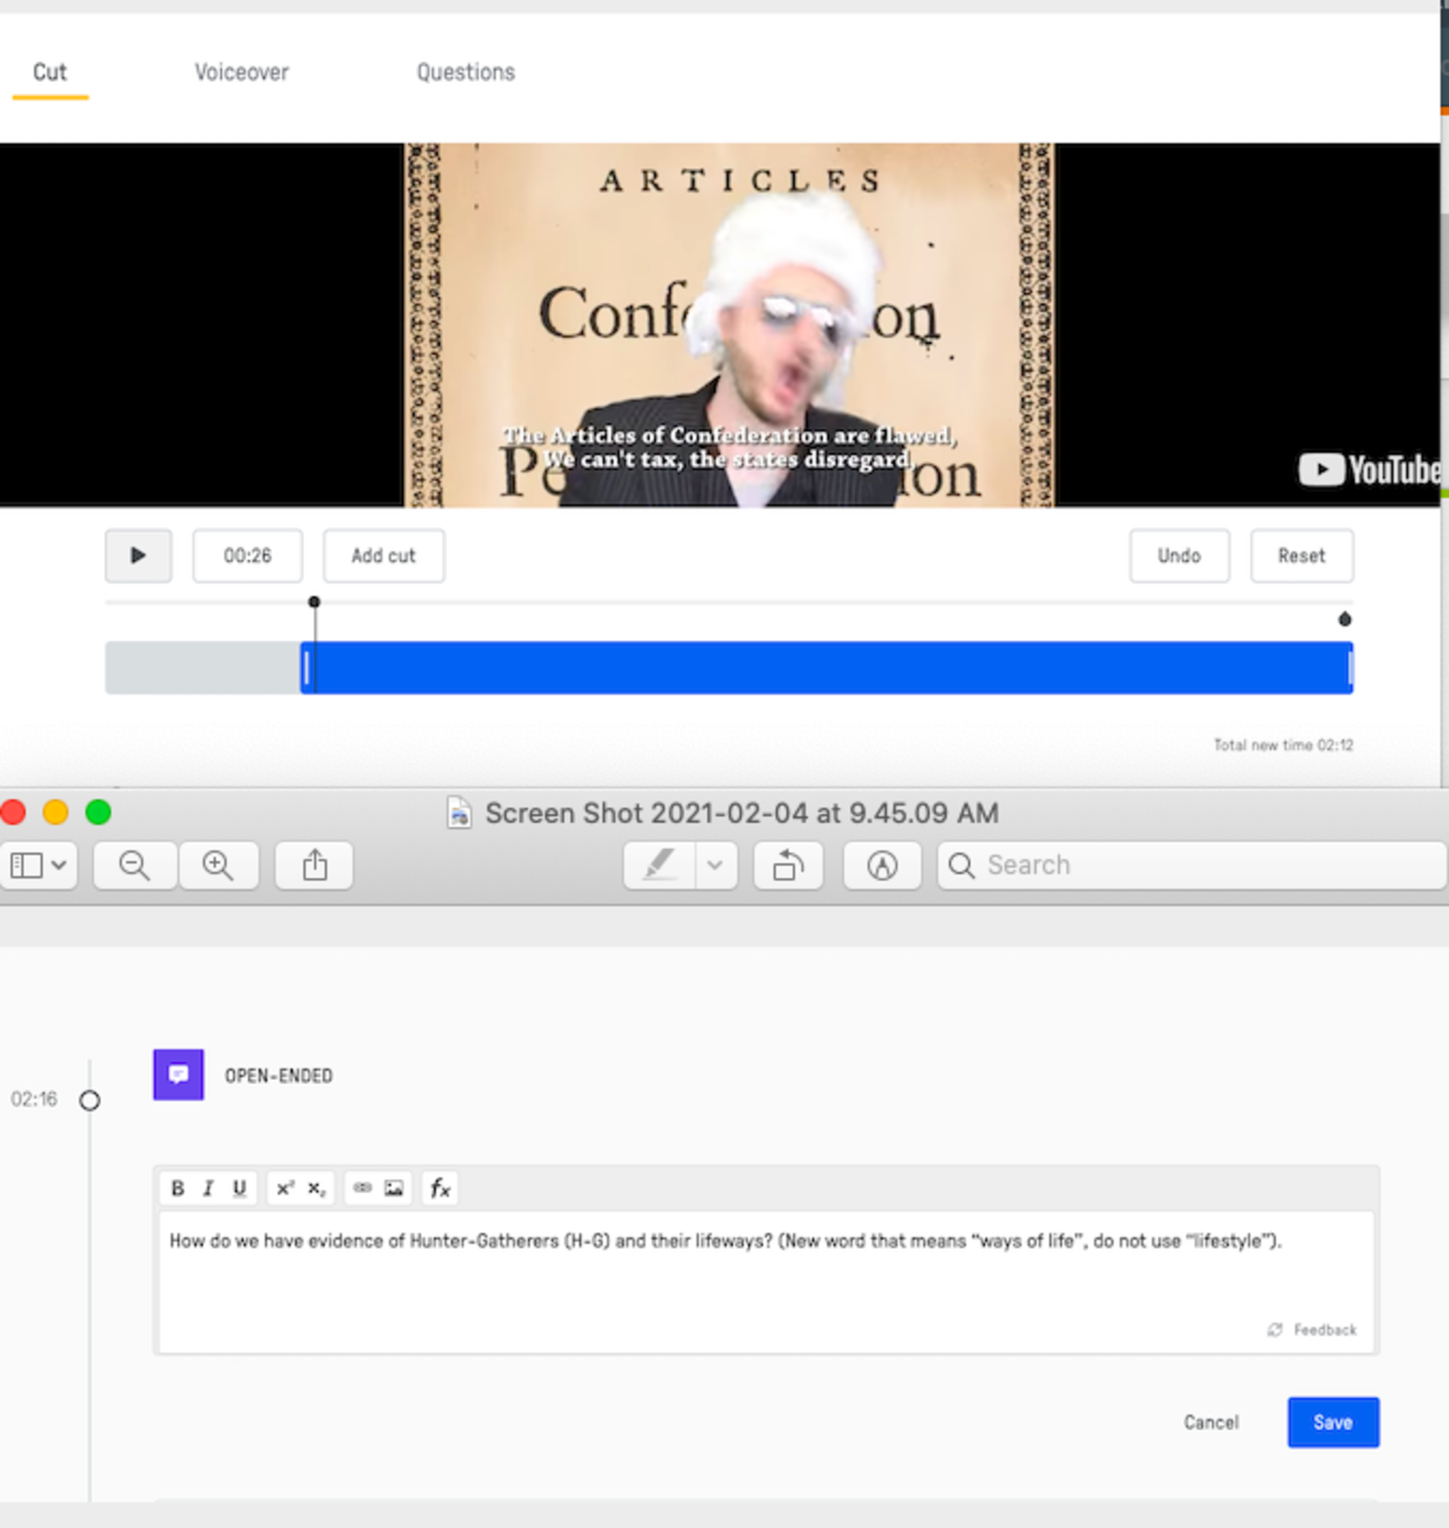The image size is (1449, 1528).
Task: Insert a link using the link icon
Action: (x=363, y=1188)
